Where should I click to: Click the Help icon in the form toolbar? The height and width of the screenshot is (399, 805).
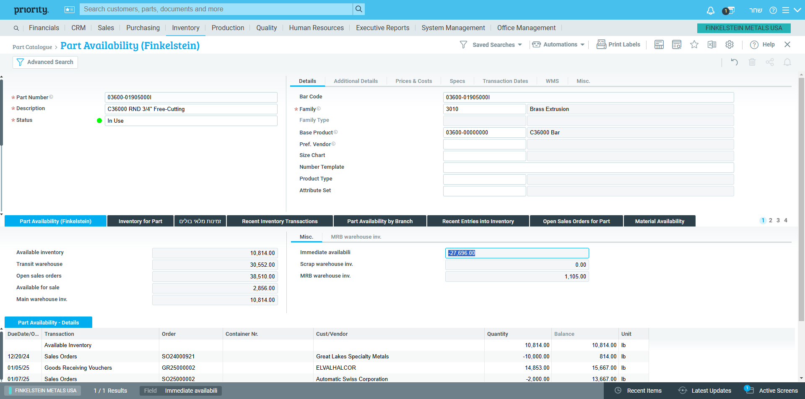coord(754,44)
